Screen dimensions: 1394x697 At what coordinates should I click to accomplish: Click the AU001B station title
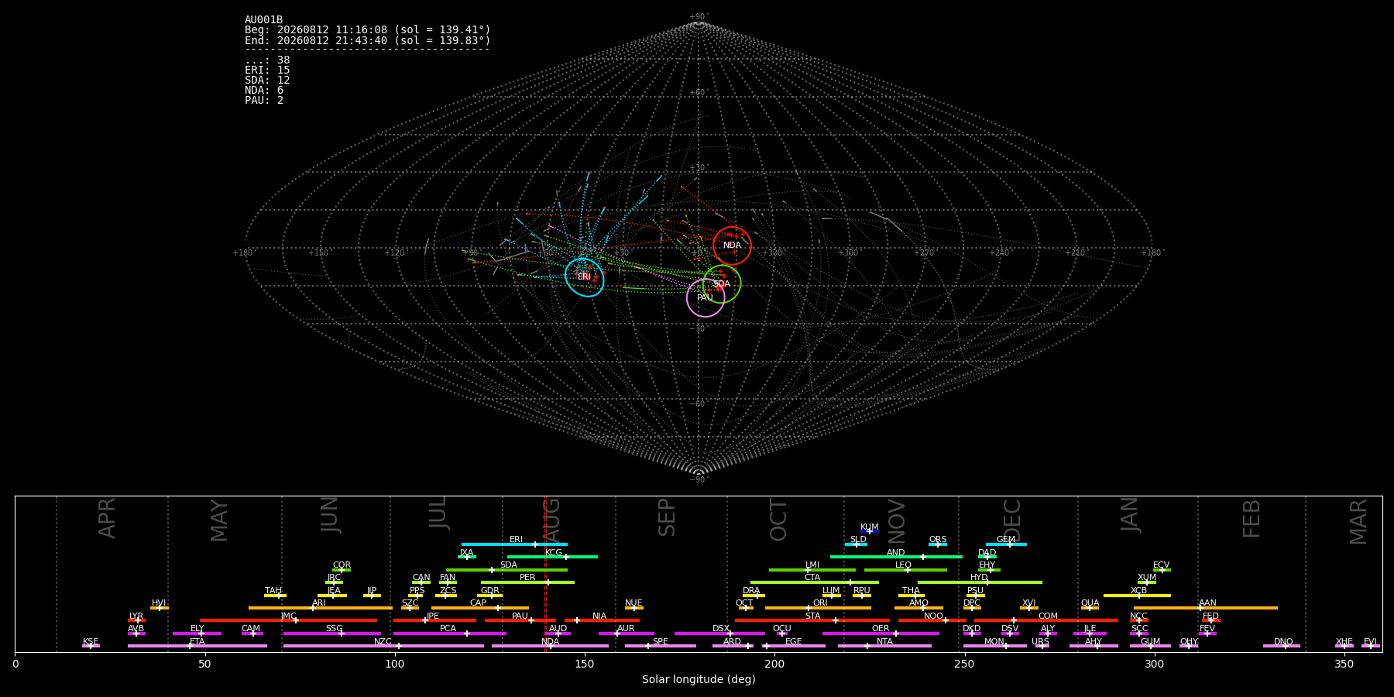264,20
